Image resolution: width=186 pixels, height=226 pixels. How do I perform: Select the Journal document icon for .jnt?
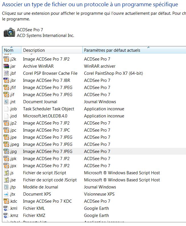6,102
